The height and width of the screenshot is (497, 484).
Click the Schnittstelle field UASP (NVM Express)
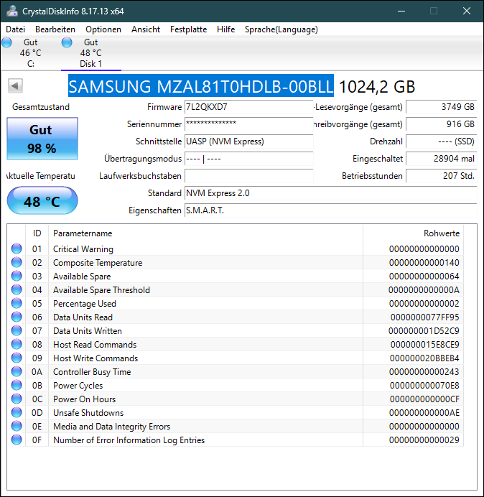pos(248,141)
